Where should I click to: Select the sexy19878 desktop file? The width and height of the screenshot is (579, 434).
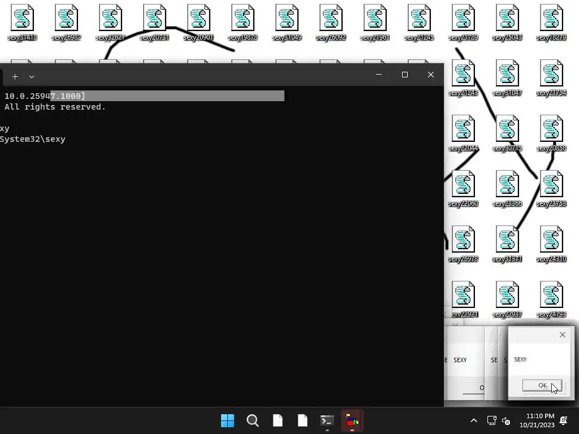coord(243,23)
